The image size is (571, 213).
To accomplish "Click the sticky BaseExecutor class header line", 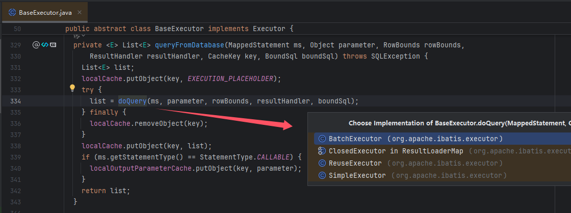I will point(179,29).
